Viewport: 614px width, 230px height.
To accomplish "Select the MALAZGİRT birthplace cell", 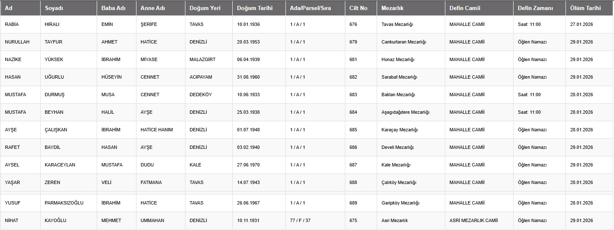I will coord(203,59).
